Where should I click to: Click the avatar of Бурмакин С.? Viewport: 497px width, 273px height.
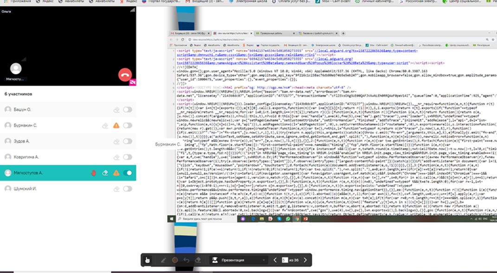coord(8,125)
